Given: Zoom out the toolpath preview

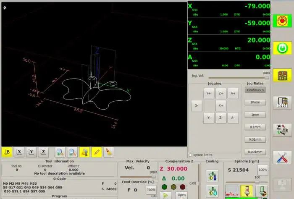Looking at the screenshot, I should click(72, 152).
